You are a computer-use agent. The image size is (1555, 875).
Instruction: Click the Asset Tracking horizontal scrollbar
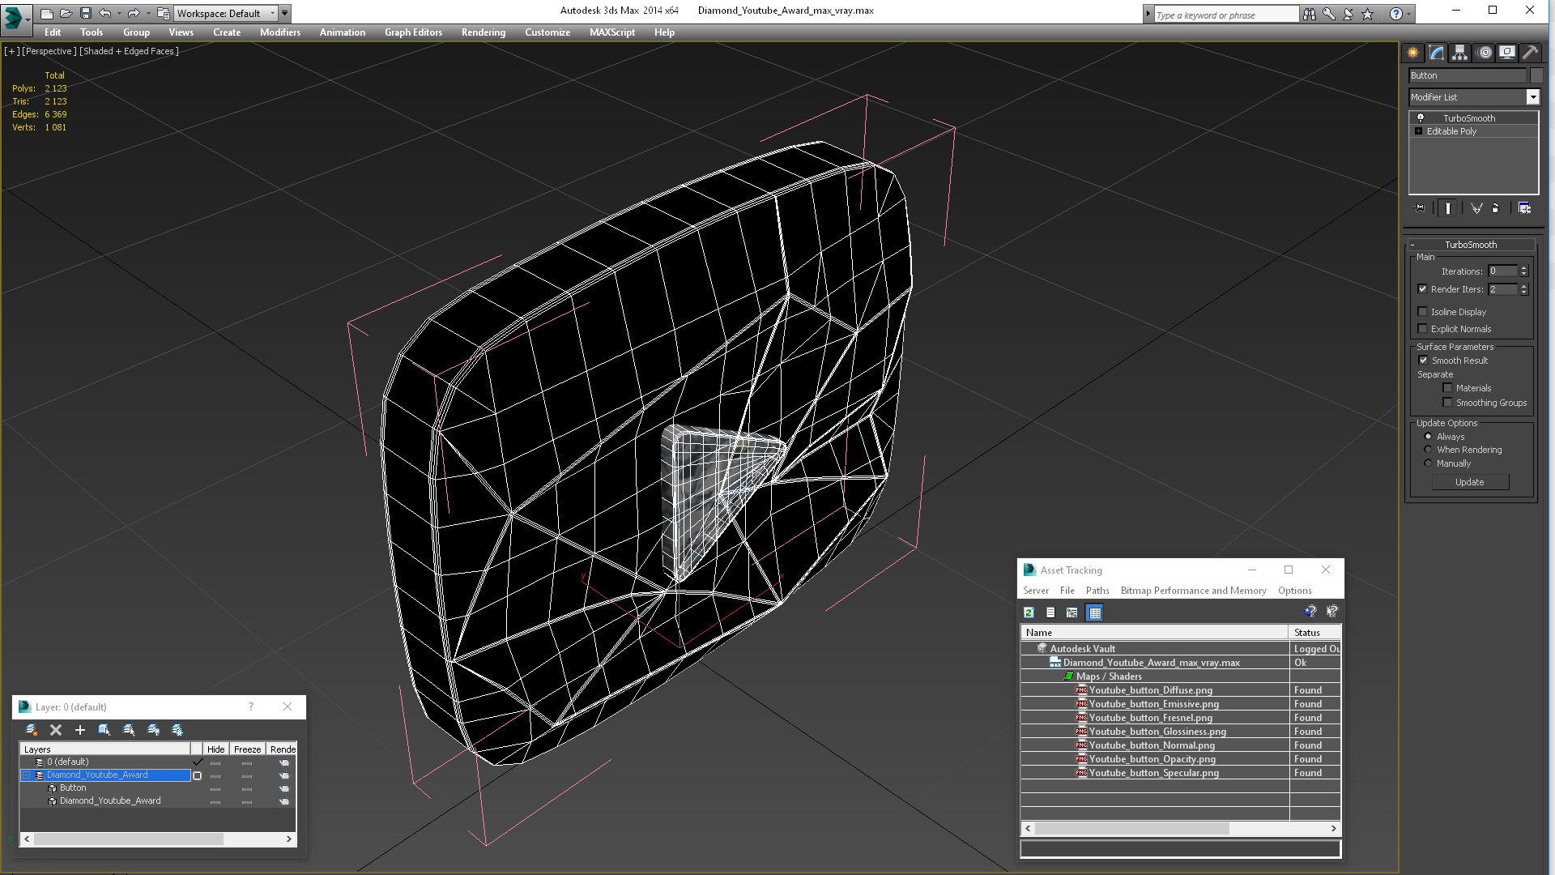[1181, 828]
